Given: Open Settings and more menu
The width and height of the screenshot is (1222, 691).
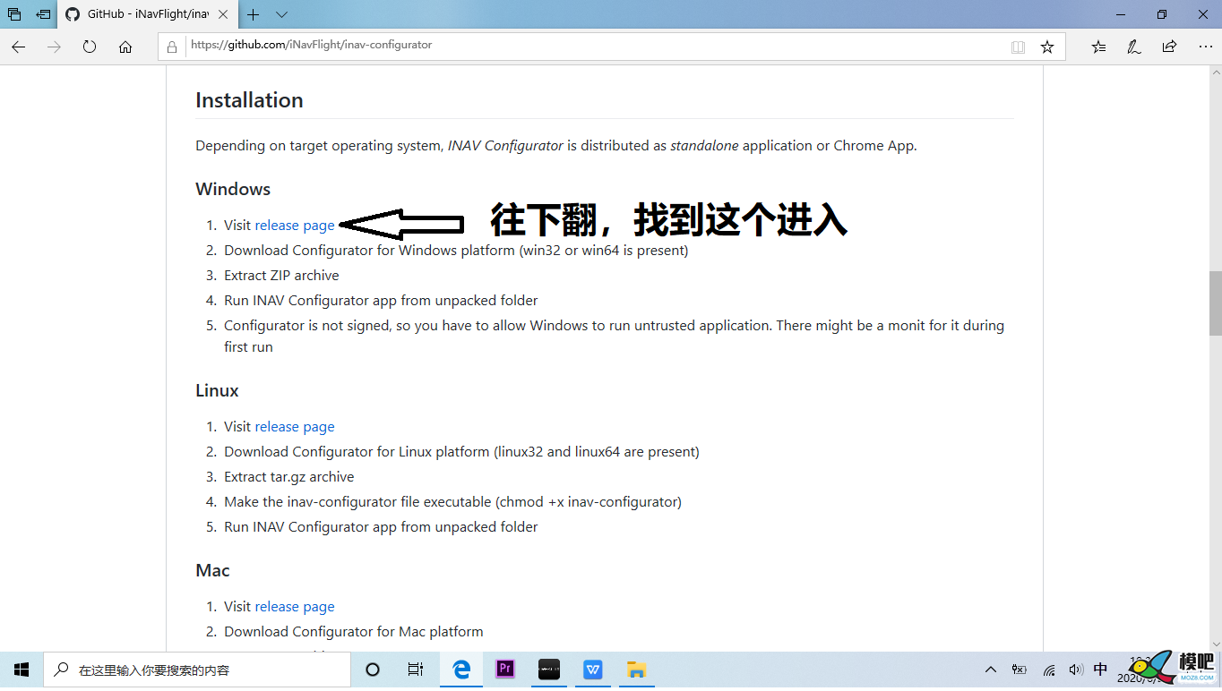Looking at the screenshot, I should pyautogui.click(x=1205, y=47).
